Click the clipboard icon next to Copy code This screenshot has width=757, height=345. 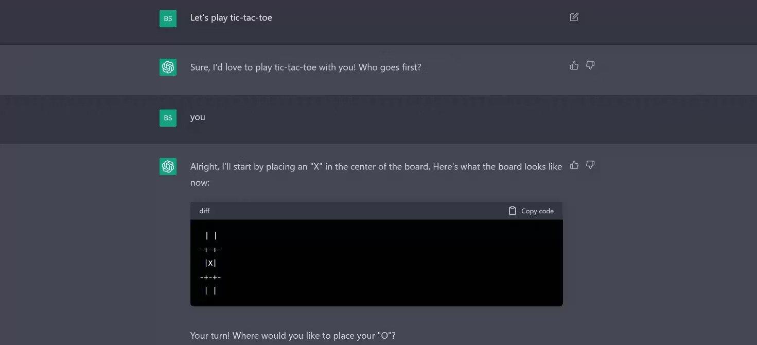click(512, 211)
